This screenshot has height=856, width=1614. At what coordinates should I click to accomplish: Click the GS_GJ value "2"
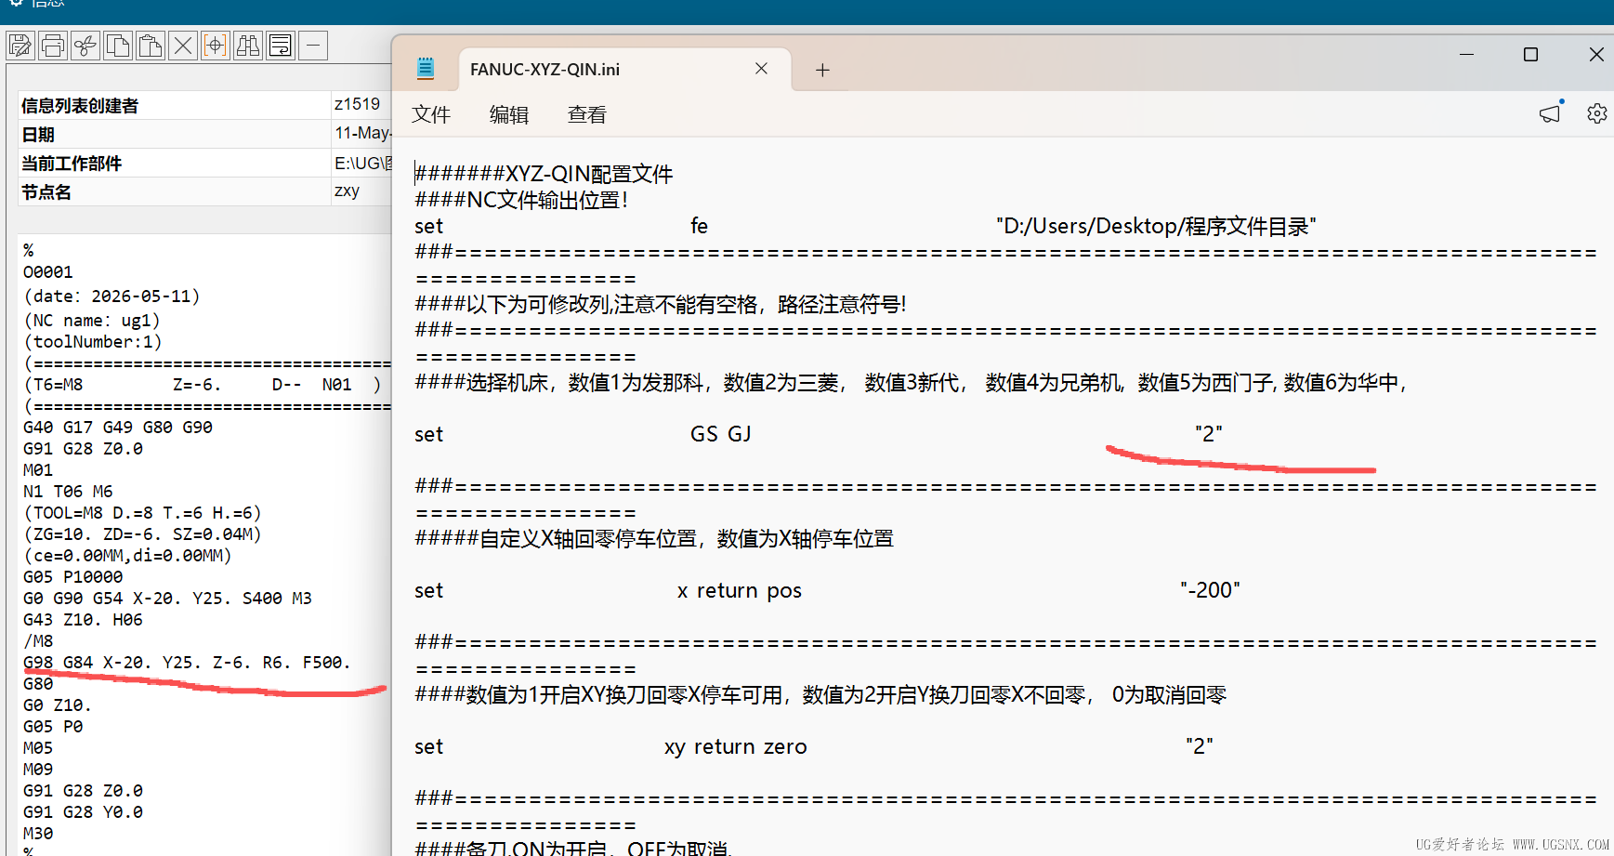point(1208,434)
